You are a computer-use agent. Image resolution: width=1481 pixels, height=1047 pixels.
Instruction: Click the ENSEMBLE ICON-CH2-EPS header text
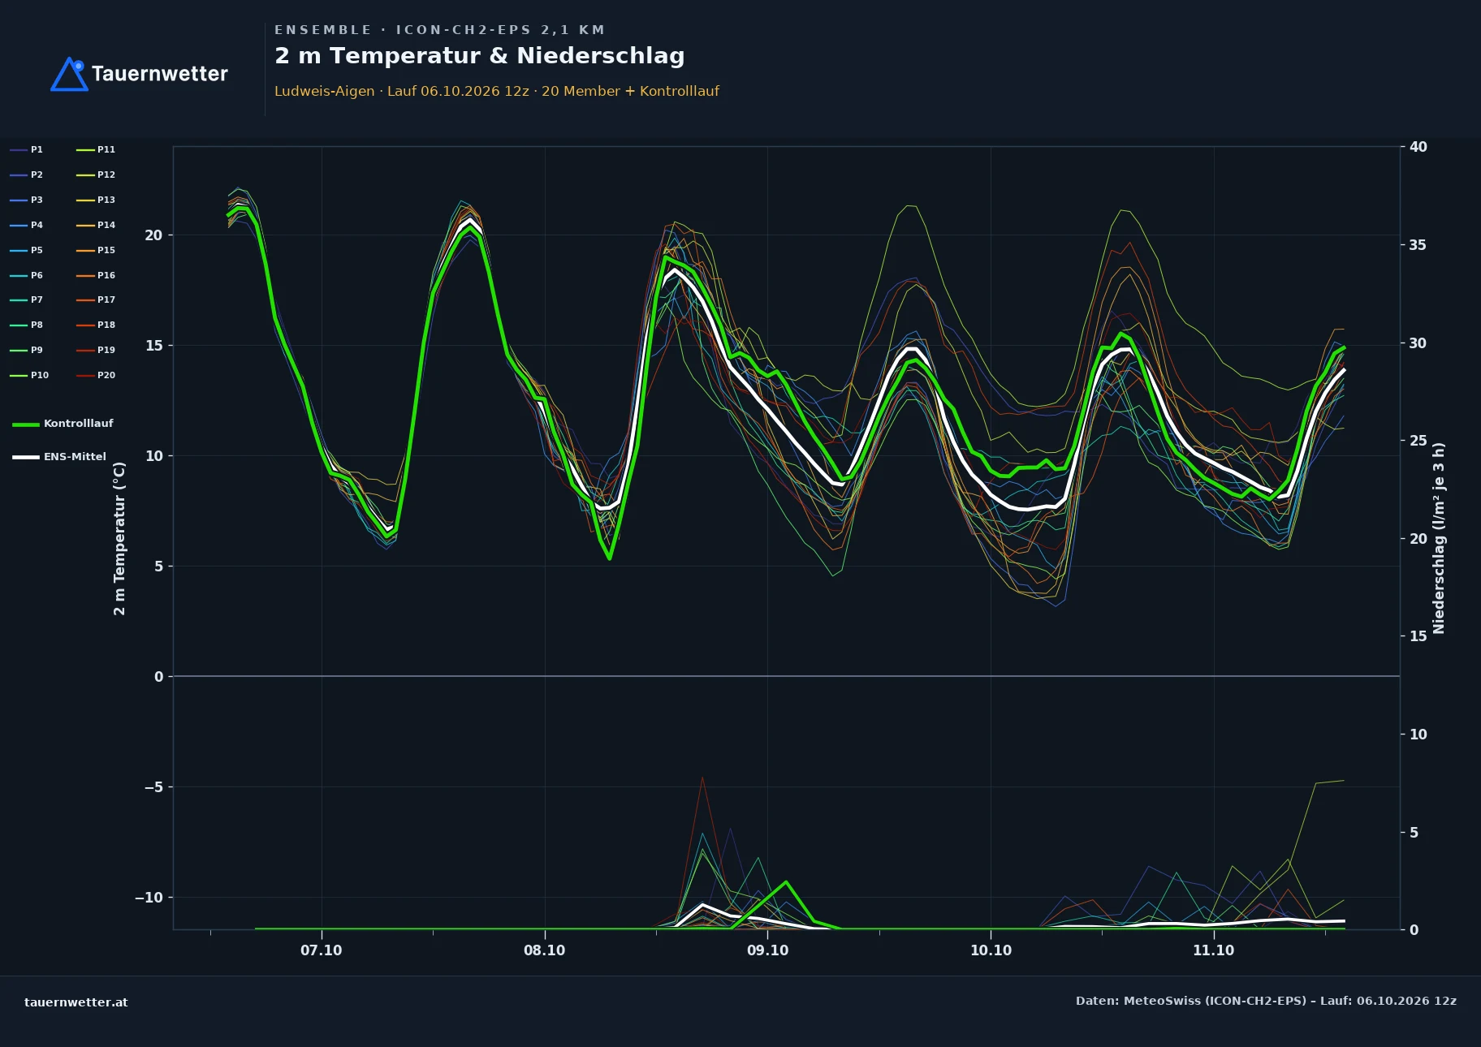click(x=439, y=30)
